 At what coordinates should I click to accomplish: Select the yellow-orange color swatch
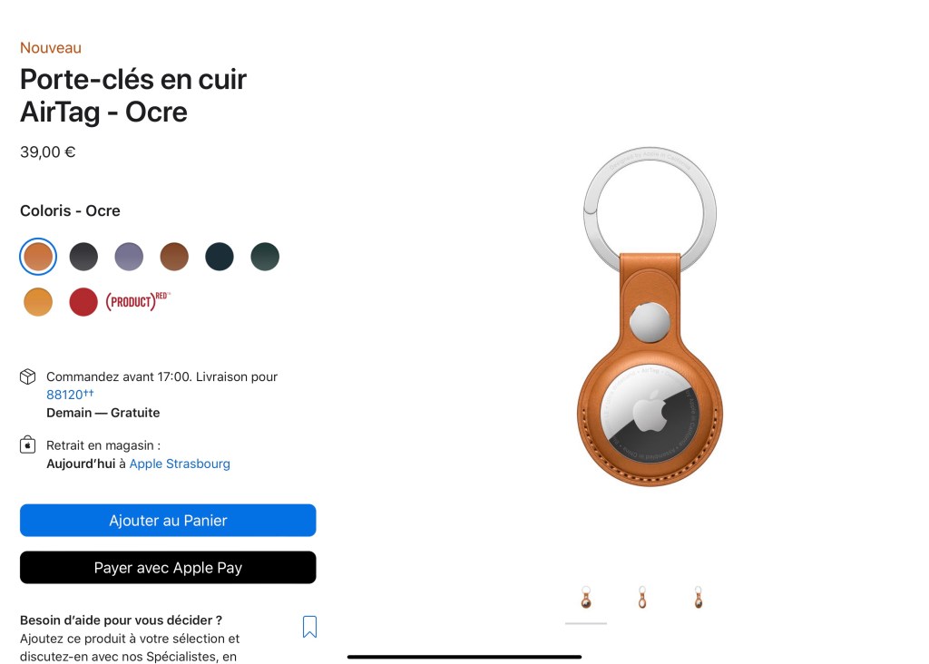[38, 302]
